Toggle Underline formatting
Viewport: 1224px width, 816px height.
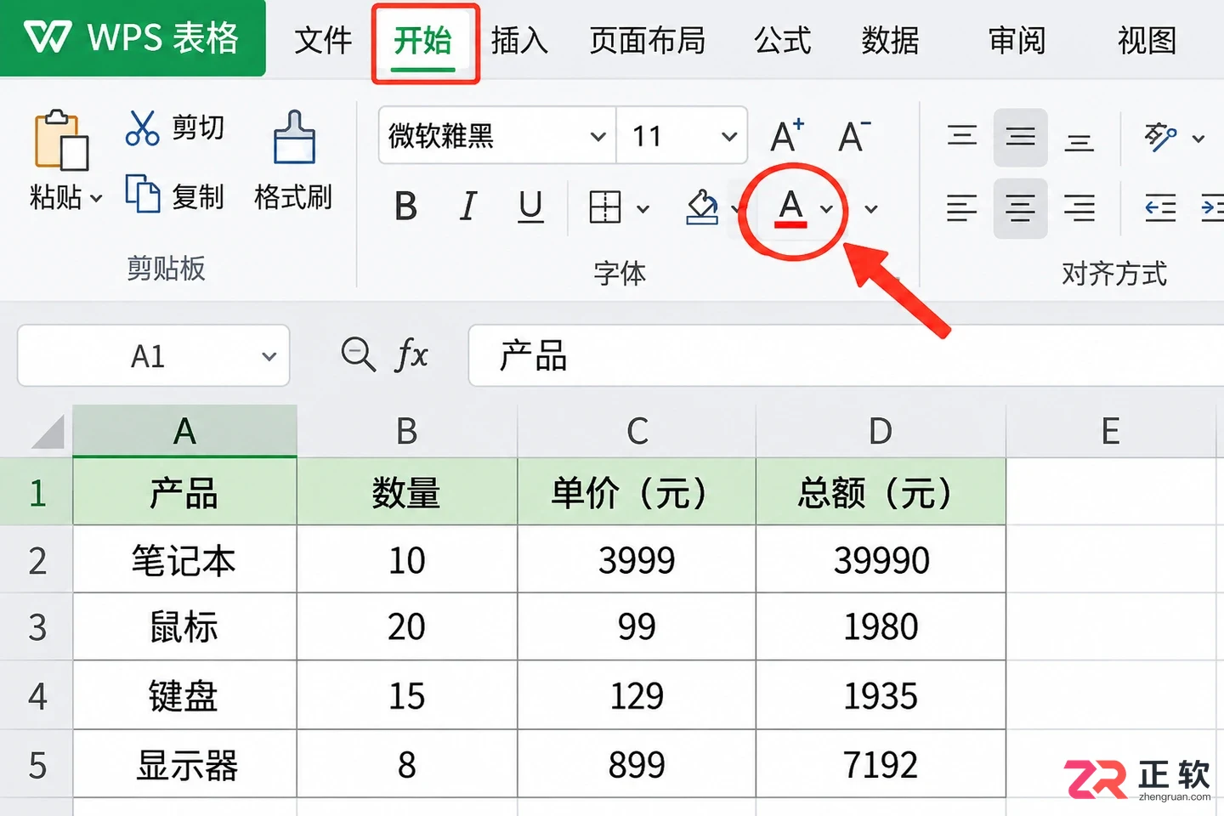[530, 207]
